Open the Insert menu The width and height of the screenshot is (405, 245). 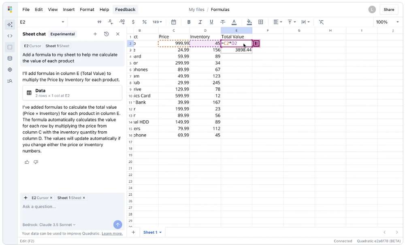(x=69, y=9)
